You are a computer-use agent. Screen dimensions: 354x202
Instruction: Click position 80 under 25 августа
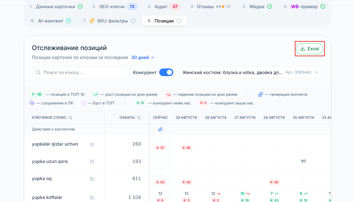point(304,161)
